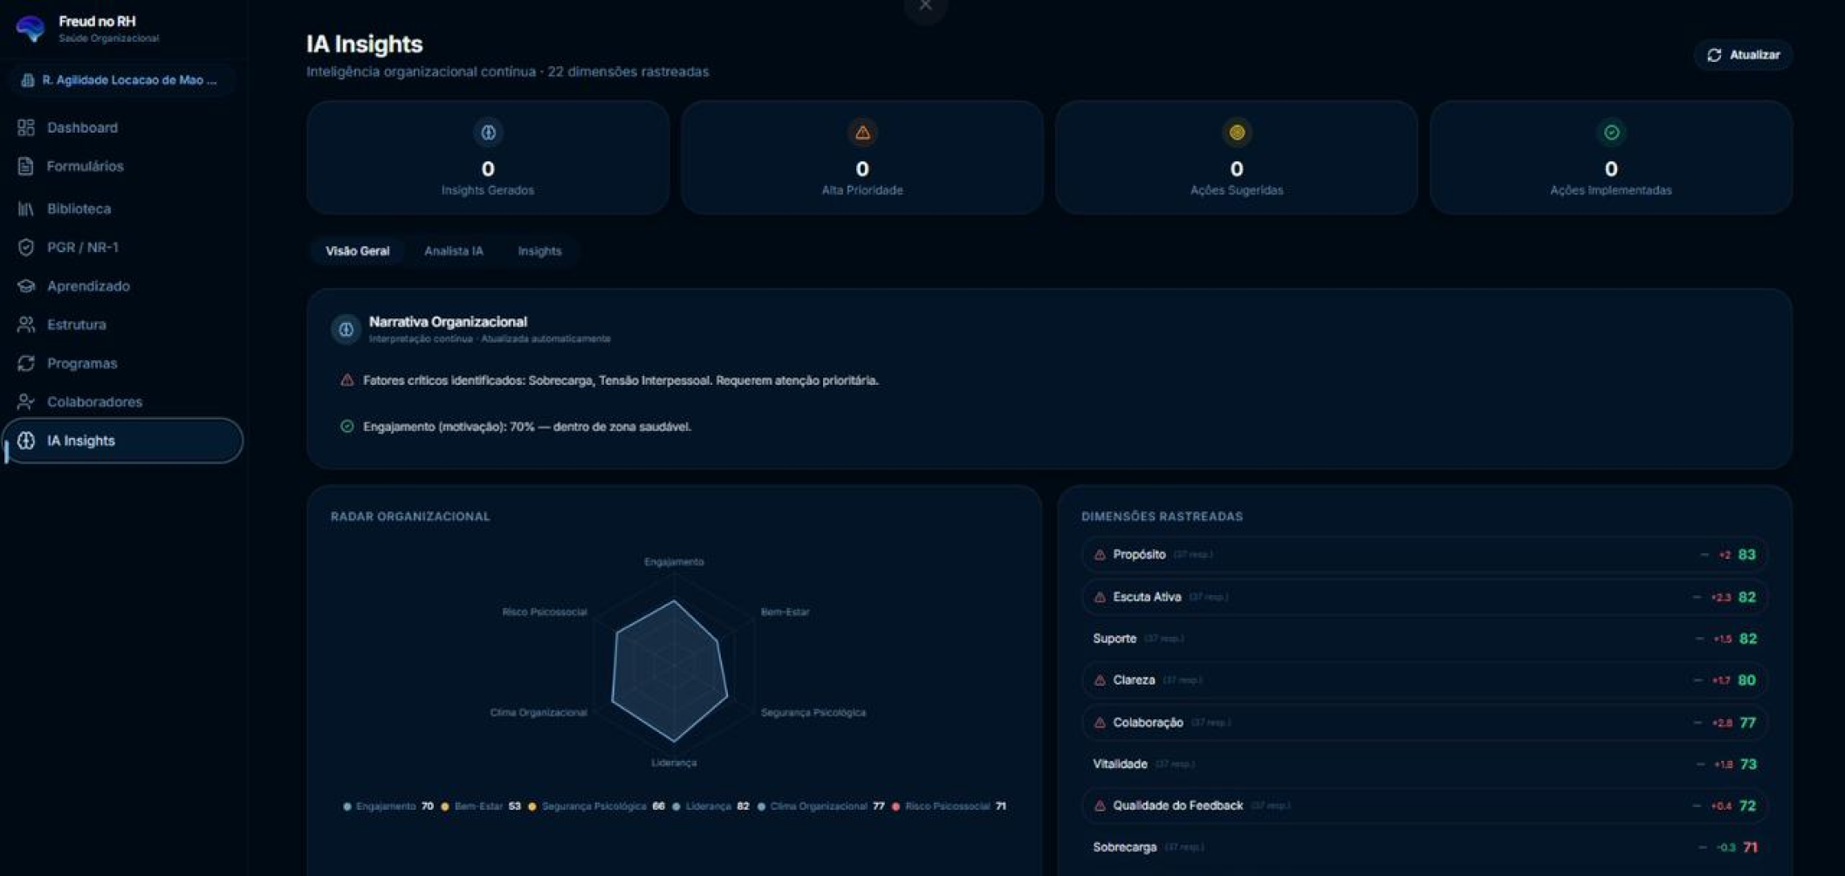
Task: Click the Insights Gerados card
Action: tap(488, 157)
